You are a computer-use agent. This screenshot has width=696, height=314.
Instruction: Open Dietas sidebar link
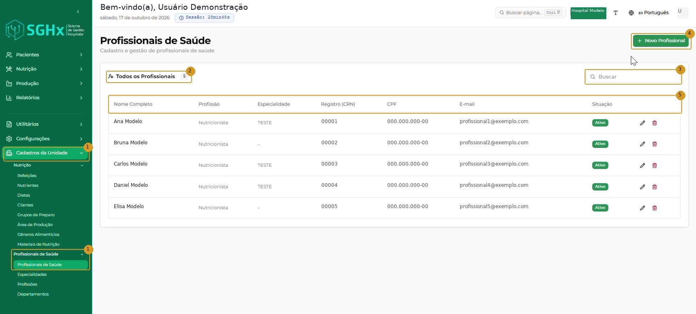point(24,195)
